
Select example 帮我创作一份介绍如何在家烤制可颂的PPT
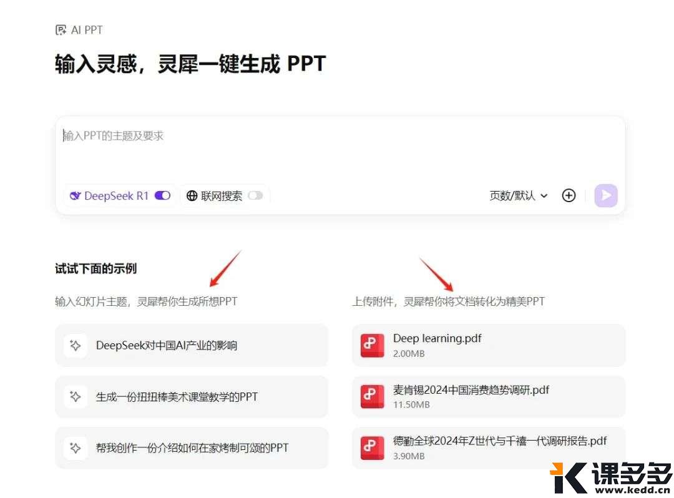tap(192, 447)
